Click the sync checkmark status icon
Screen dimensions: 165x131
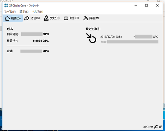click(x=160, y=127)
